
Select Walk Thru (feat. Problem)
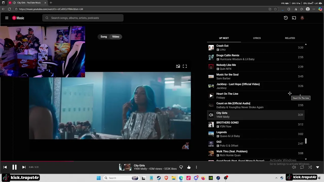pos(256,153)
